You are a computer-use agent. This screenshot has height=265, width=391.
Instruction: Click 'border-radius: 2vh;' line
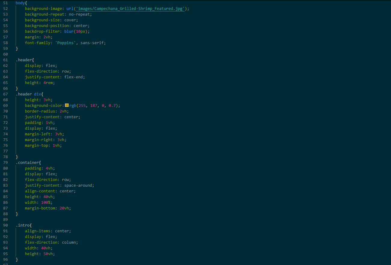click(x=47, y=111)
